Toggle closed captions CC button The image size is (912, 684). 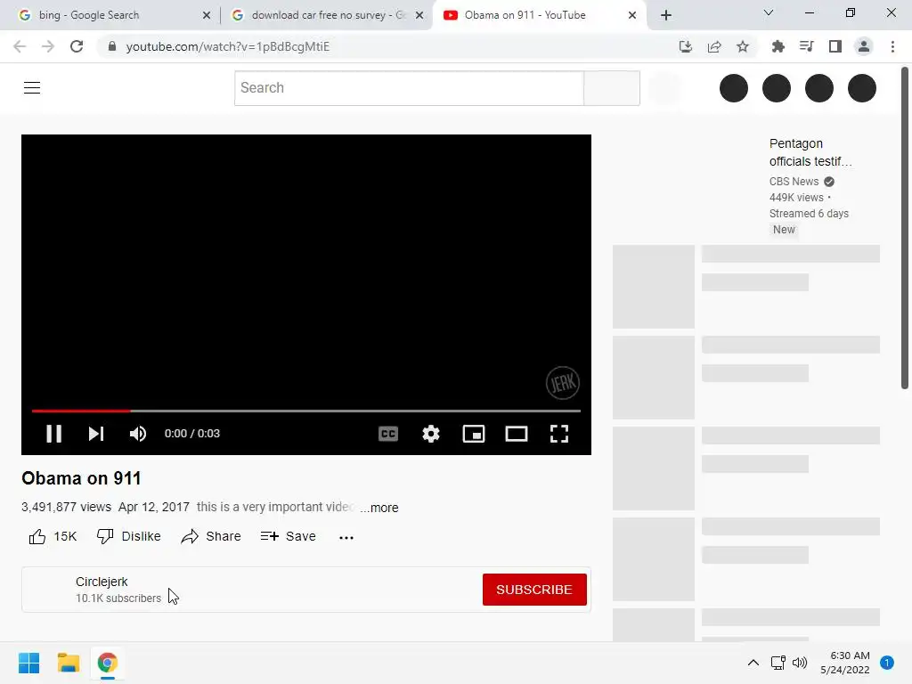point(388,434)
